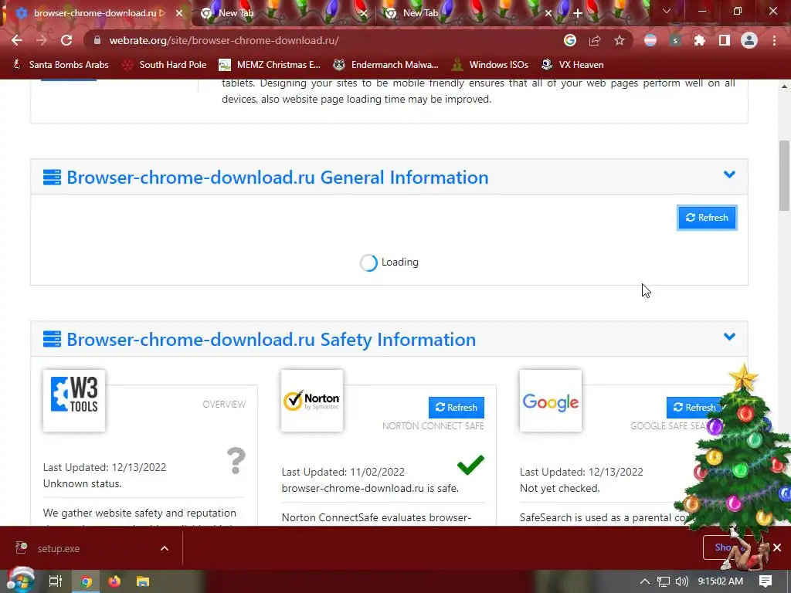791x593 pixels.
Task: Click the taskbar clock 9:15:02 AM
Action: click(721, 581)
